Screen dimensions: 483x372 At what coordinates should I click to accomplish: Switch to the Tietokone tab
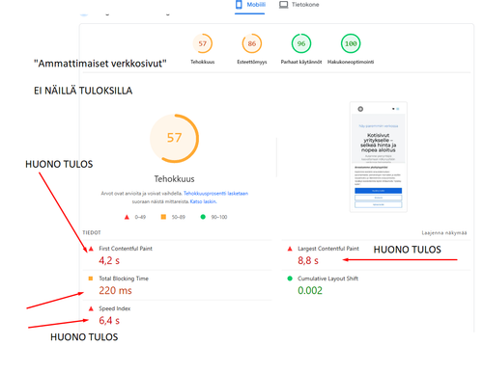click(299, 5)
